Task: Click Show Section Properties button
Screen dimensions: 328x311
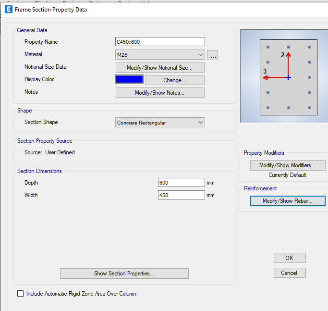Action: coord(124,274)
